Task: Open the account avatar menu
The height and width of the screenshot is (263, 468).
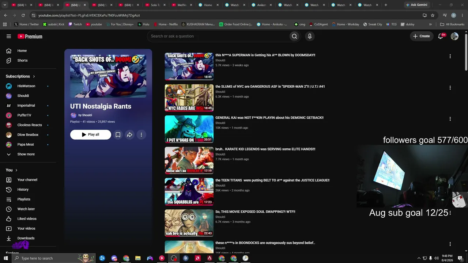Action: 454,36
